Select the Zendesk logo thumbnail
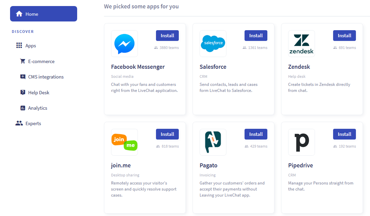The width and height of the screenshot is (370, 216). [301, 44]
